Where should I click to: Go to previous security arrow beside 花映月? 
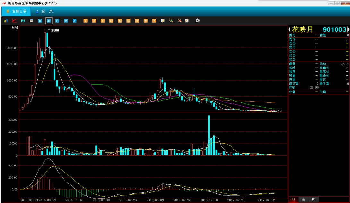coord(289,29)
